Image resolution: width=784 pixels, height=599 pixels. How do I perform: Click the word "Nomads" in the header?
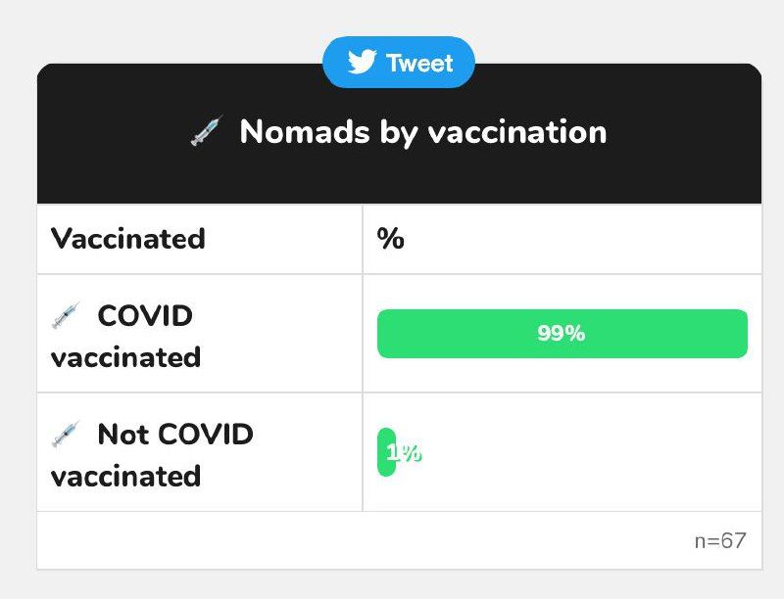(305, 132)
